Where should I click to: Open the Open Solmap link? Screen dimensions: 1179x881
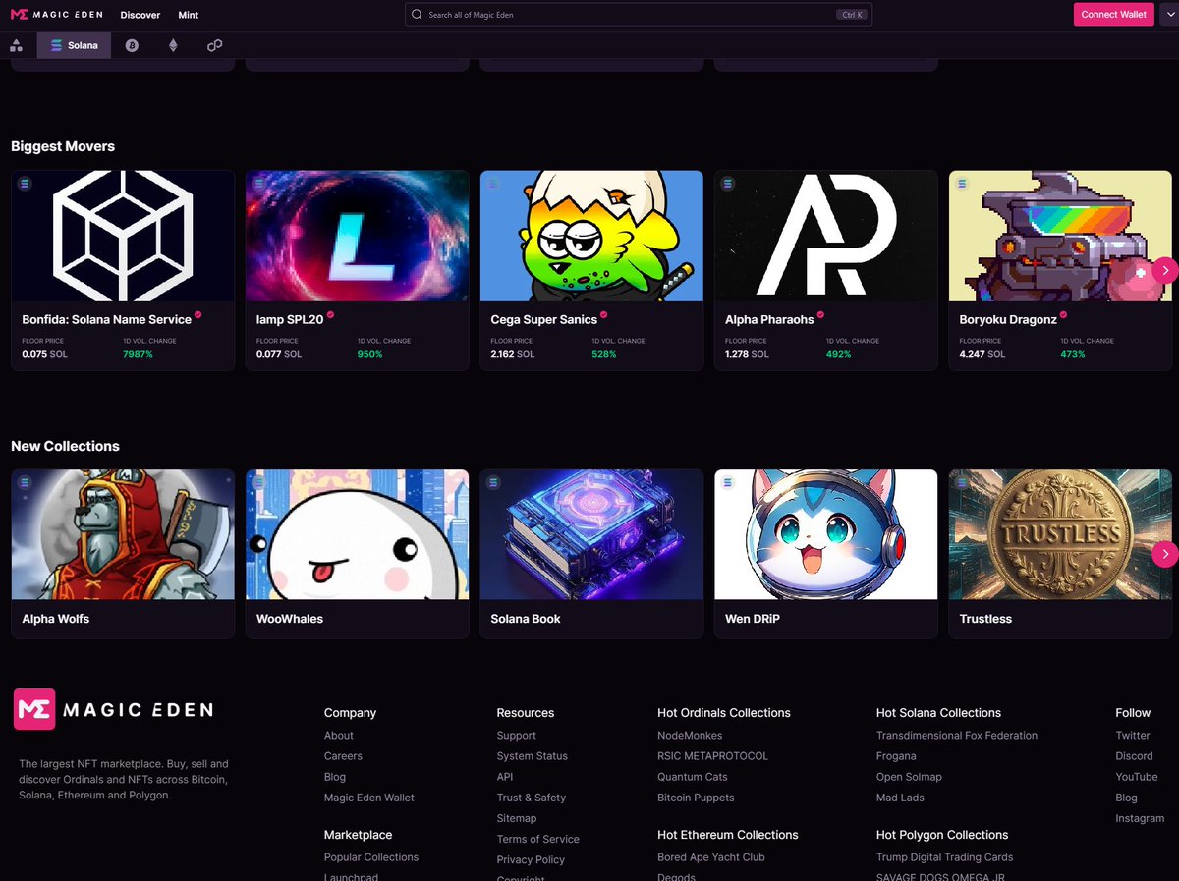click(909, 777)
